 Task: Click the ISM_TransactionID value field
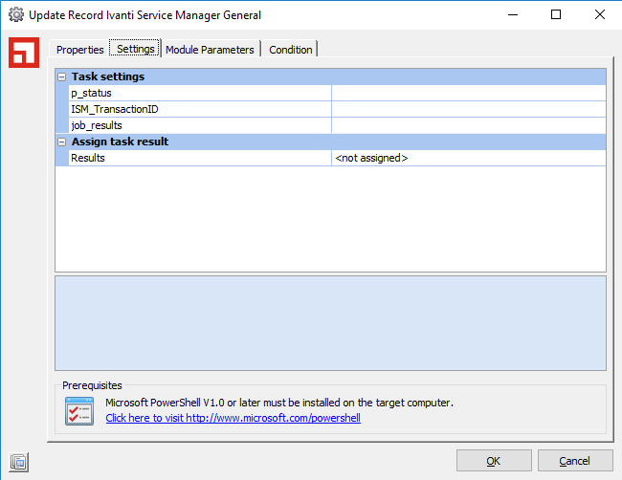469,109
